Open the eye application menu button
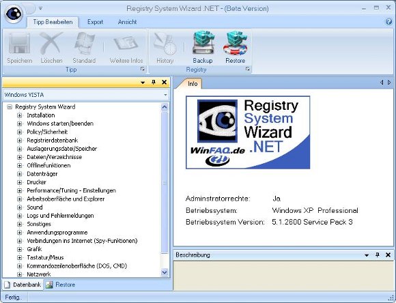This screenshot has height=303, width=396. [13, 14]
